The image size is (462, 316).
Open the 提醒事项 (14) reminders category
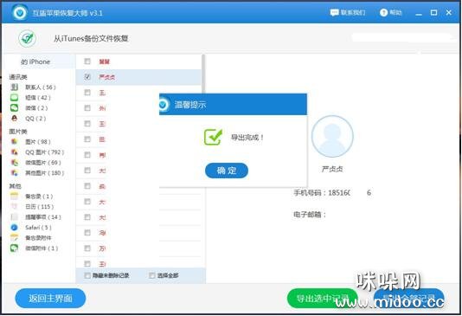(x=35, y=217)
